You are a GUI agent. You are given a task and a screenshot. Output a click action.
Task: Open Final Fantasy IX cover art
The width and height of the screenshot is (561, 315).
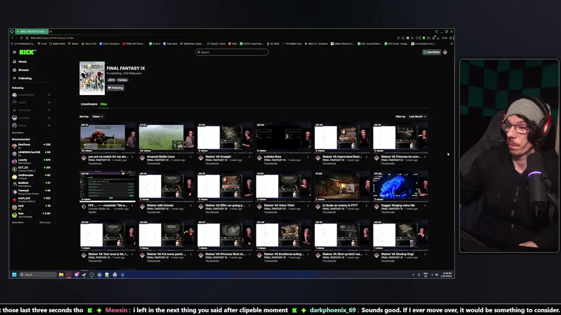point(92,78)
